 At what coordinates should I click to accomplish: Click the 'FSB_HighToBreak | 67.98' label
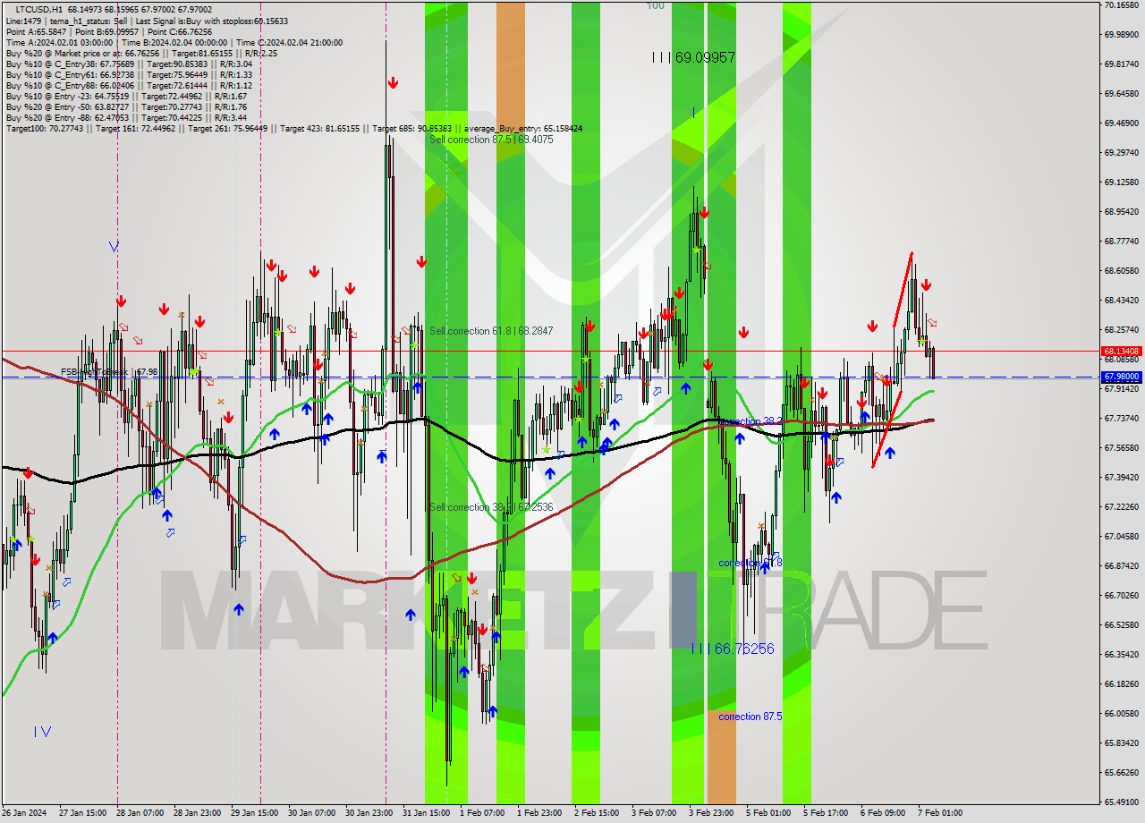pyautogui.click(x=109, y=371)
